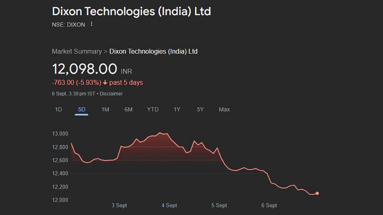Switch chart to 6M range
383x215 pixels.
pyautogui.click(x=128, y=110)
